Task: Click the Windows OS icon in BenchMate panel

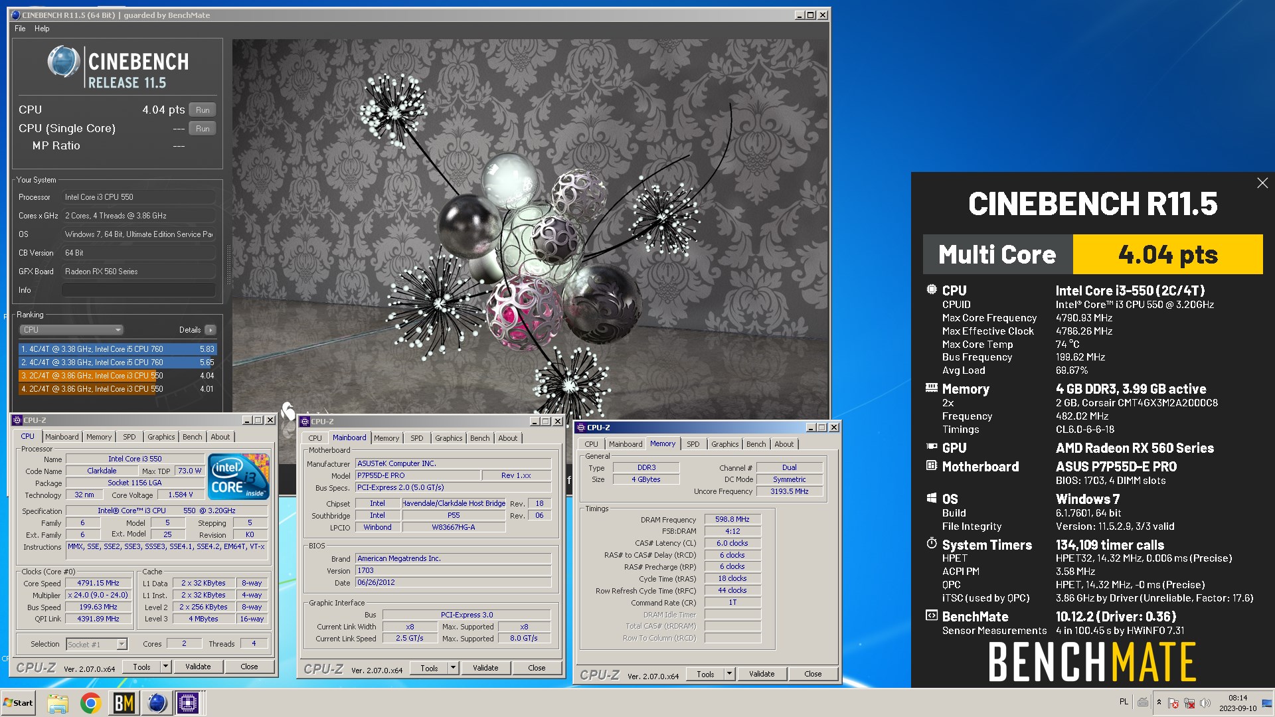Action: coord(932,498)
